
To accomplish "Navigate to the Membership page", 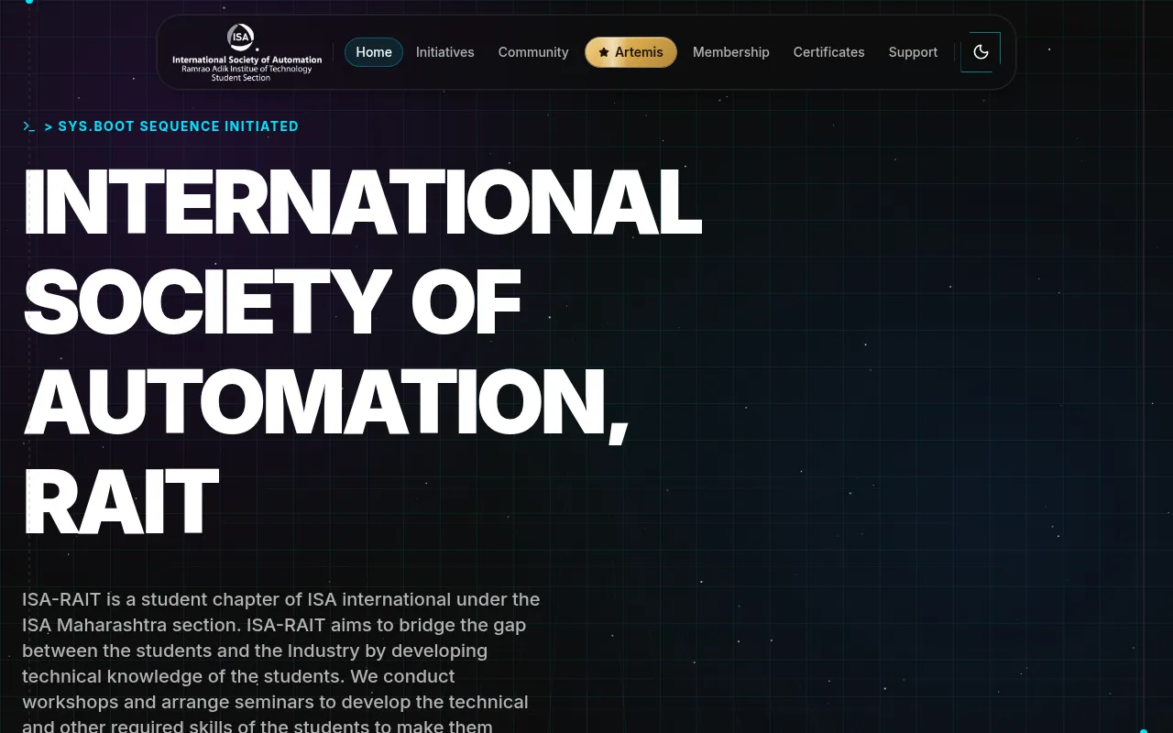I will [731, 52].
